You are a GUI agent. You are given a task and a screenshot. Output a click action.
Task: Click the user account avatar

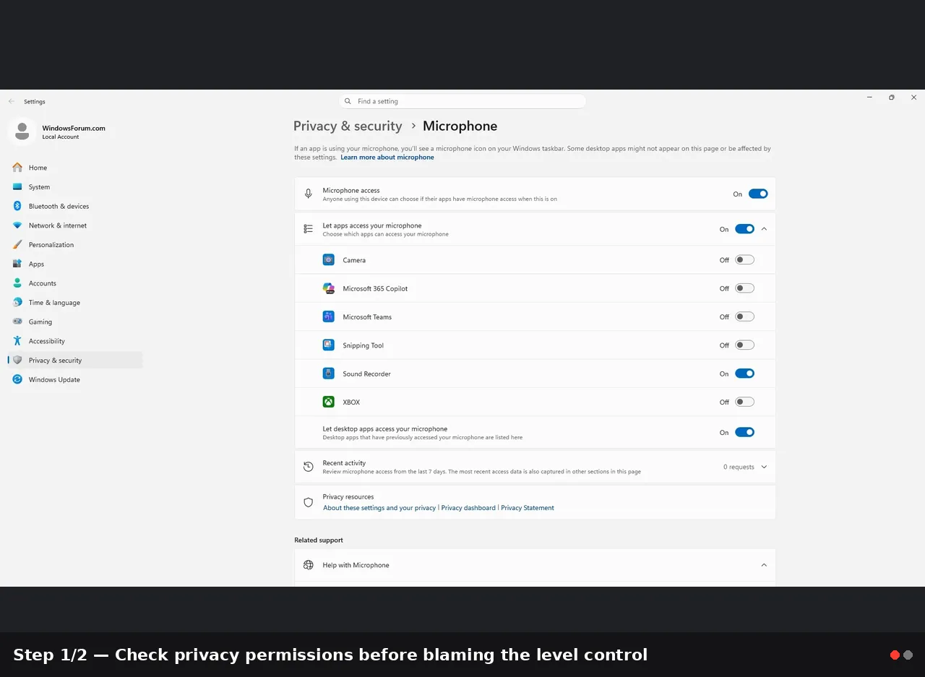tap(22, 131)
